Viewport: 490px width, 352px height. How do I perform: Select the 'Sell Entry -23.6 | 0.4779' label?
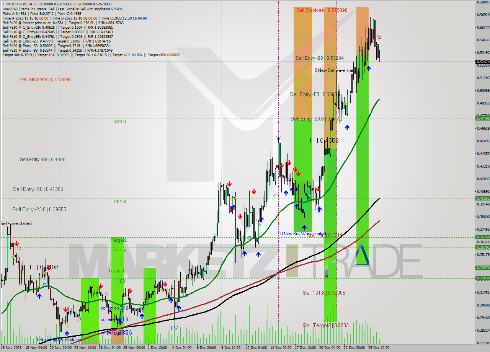[316, 119]
